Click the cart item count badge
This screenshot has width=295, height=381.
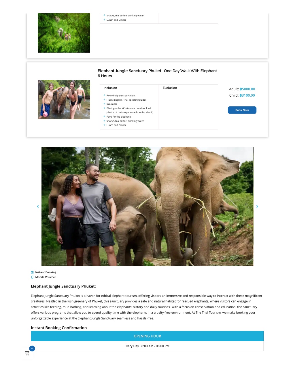[x=32, y=348]
